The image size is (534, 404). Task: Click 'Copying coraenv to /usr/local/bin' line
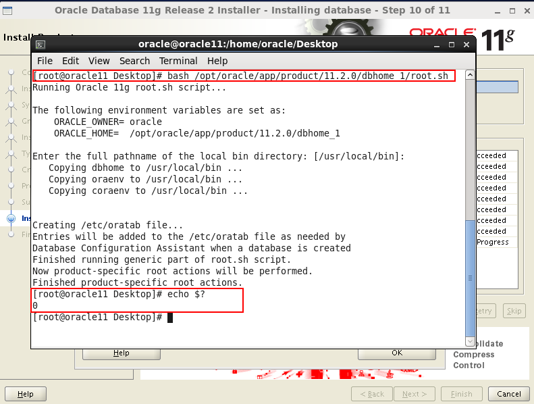148,191
